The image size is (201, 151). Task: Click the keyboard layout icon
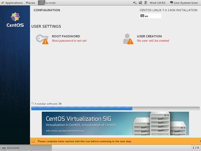click(x=142, y=16)
